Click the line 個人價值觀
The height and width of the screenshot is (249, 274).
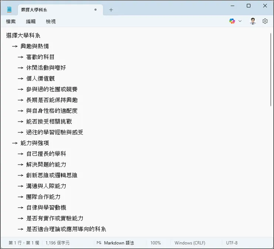point(40,79)
